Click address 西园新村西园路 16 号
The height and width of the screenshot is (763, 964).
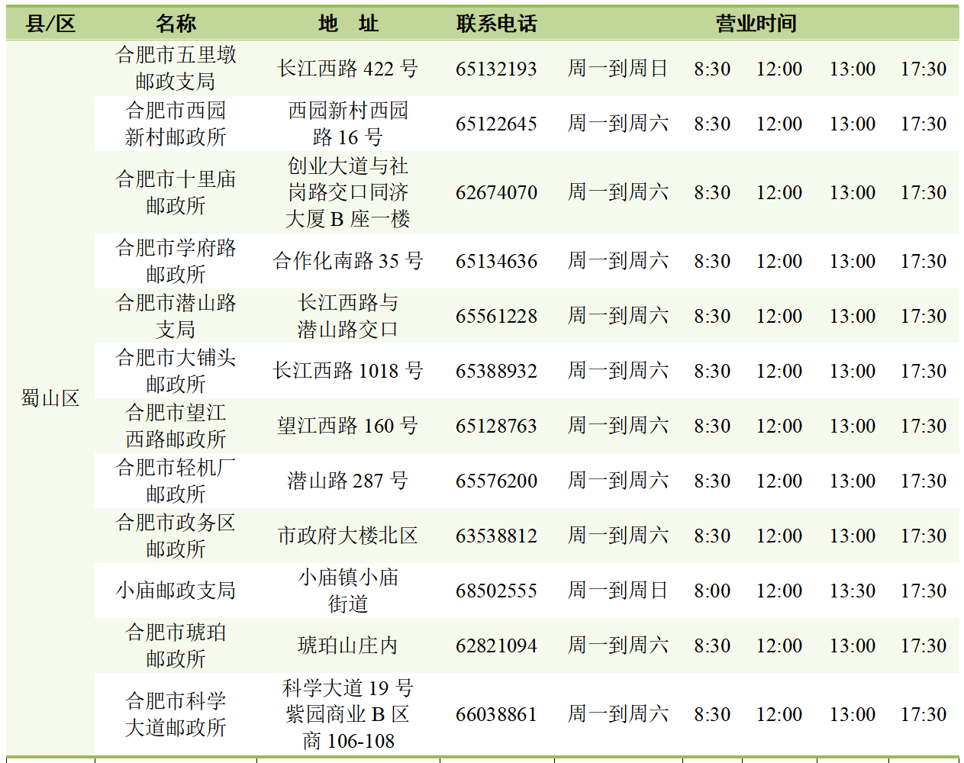click(x=348, y=124)
